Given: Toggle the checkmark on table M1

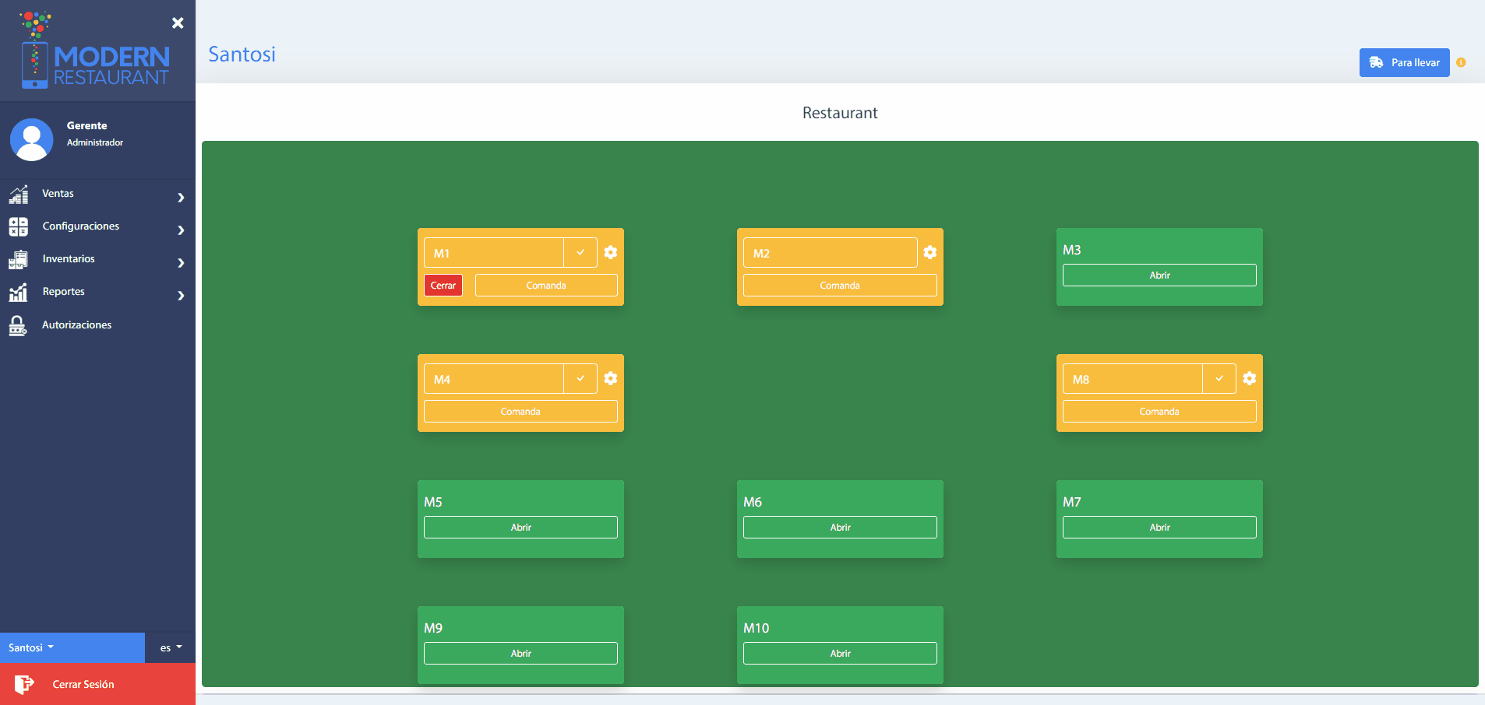Looking at the screenshot, I should tap(580, 252).
